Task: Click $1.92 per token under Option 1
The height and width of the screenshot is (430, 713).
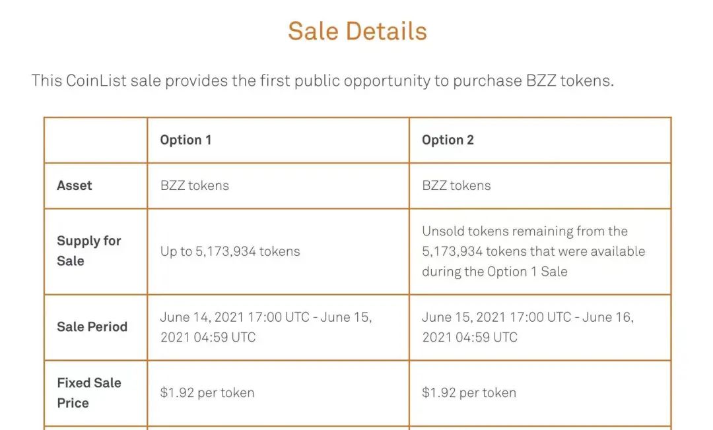Action: coord(207,392)
